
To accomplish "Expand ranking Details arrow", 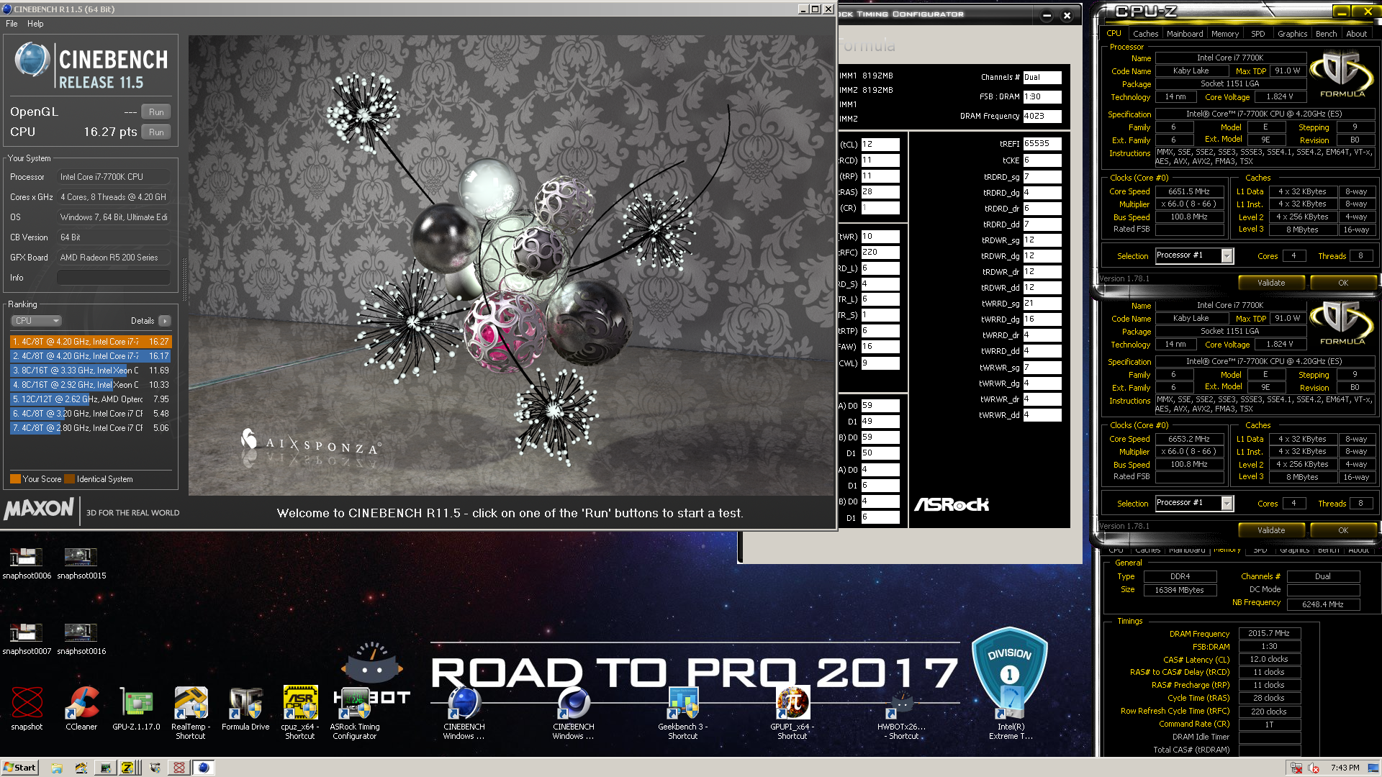I will point(165,321).
